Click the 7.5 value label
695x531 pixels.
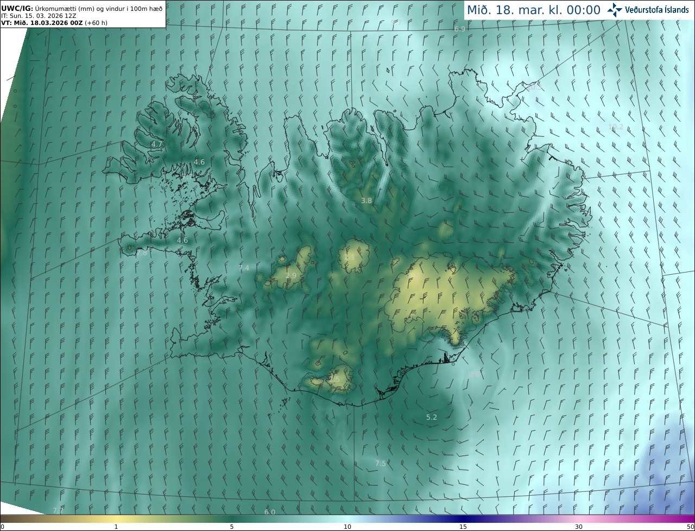381,463
